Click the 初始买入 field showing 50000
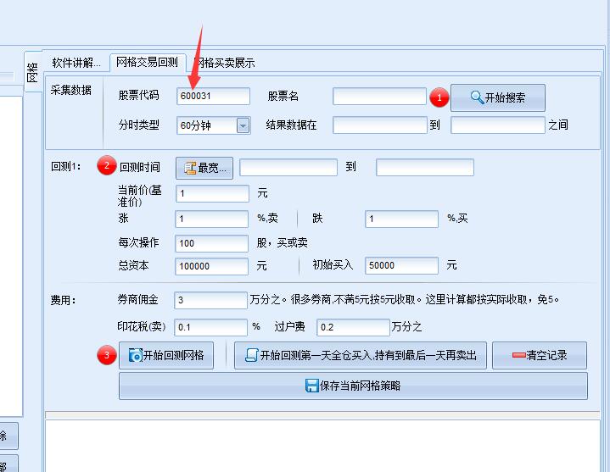Viewport: 610px width, 472px height. tap(401, 266)
